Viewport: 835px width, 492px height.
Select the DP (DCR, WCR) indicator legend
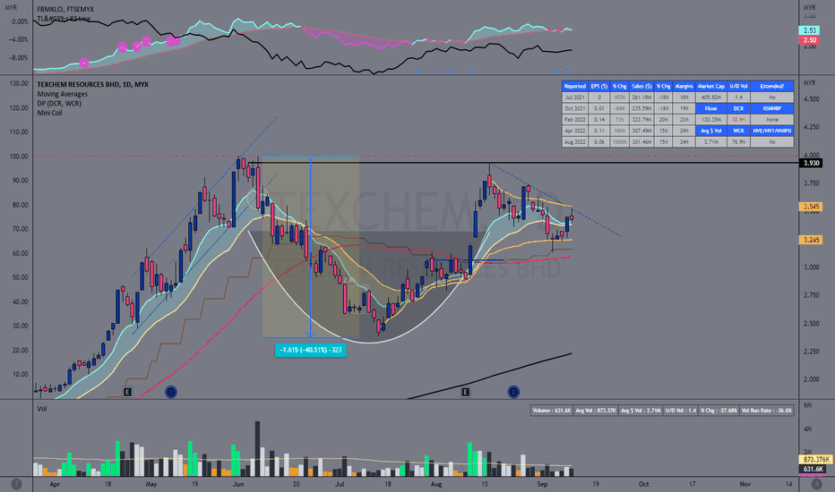pos(59,104)
